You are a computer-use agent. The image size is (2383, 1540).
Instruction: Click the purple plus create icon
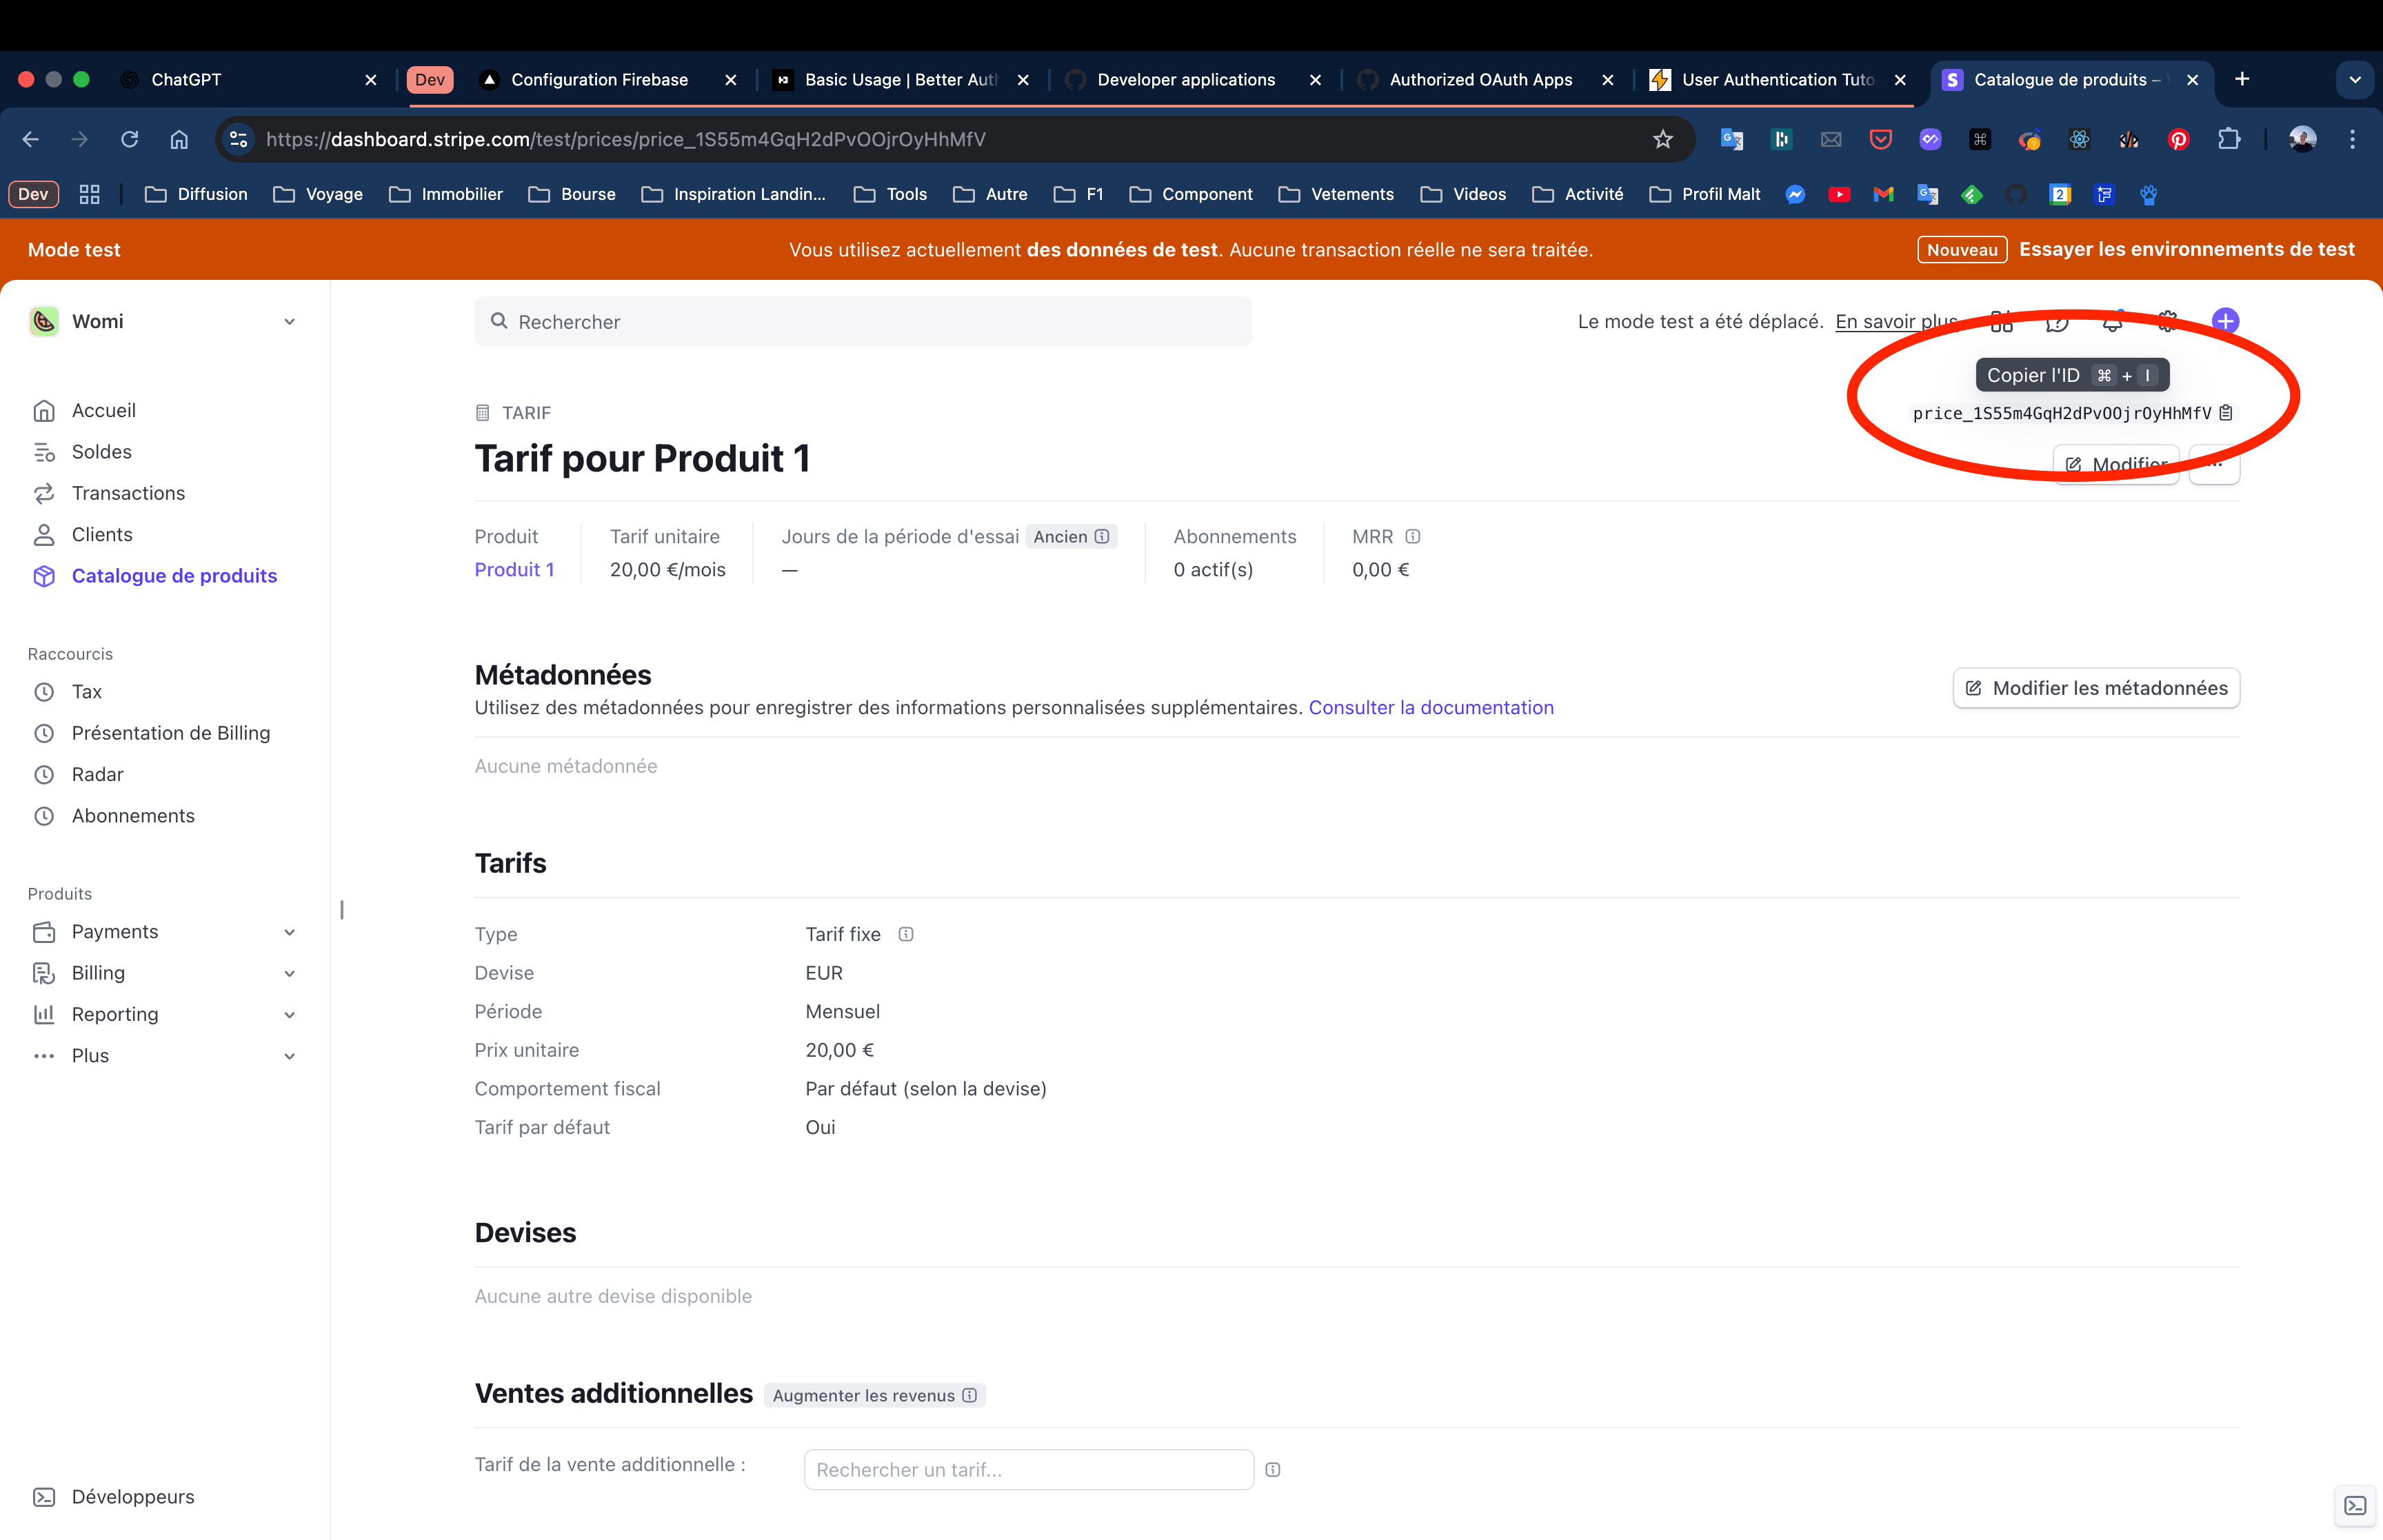coord(2225,321)
